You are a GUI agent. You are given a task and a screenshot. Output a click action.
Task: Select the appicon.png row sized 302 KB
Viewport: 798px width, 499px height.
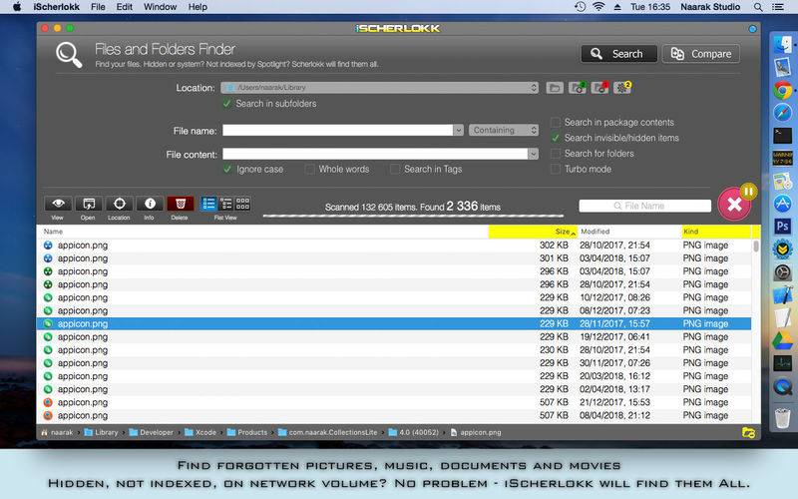394,246
